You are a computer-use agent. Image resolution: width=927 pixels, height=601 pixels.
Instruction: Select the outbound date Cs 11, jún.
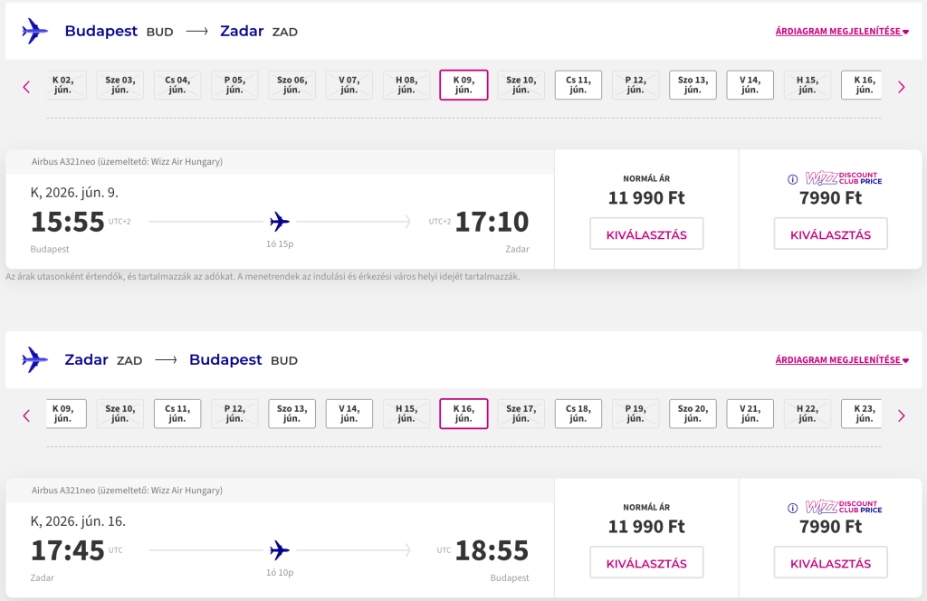click(x=578, y=85)
